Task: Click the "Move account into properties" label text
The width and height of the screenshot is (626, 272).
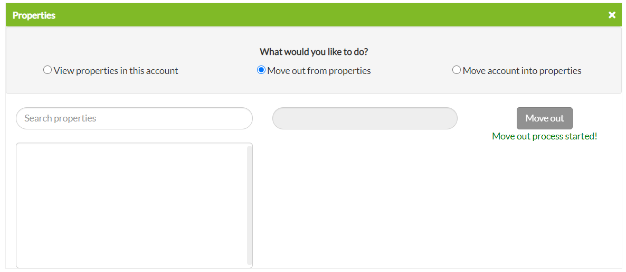Action: (521, 71)
